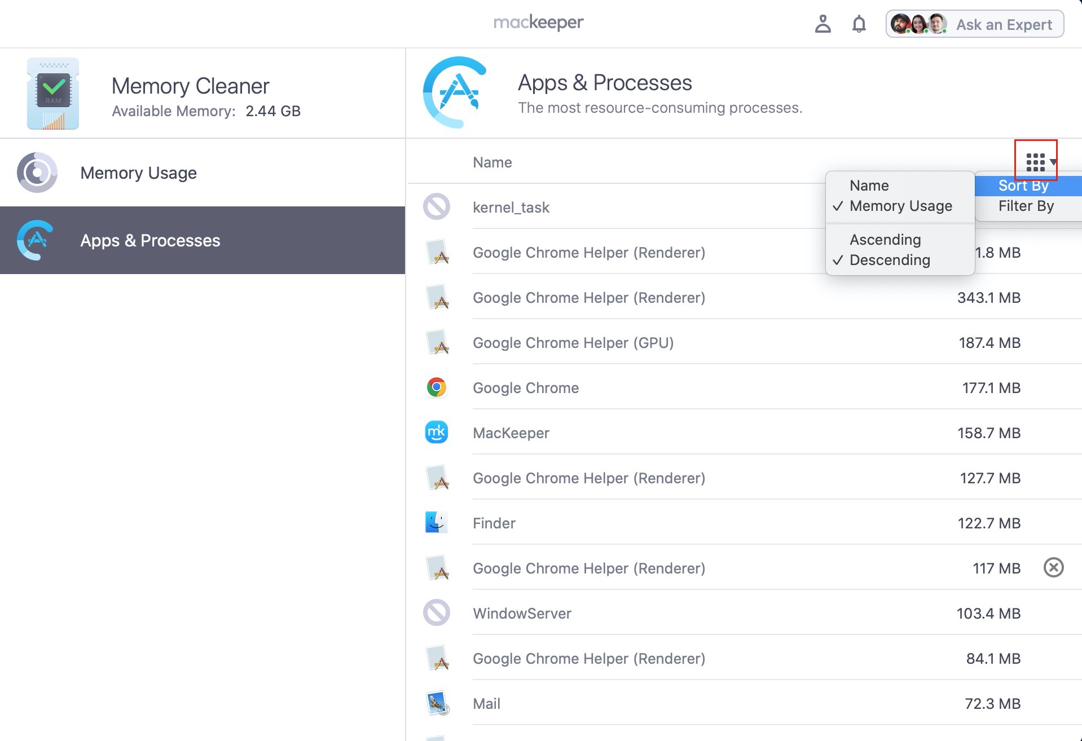The width and height of the screenshot is (1082, 741).
Task: Select Apps & Processes in the sidebar
Action: [x=203, y=240]
